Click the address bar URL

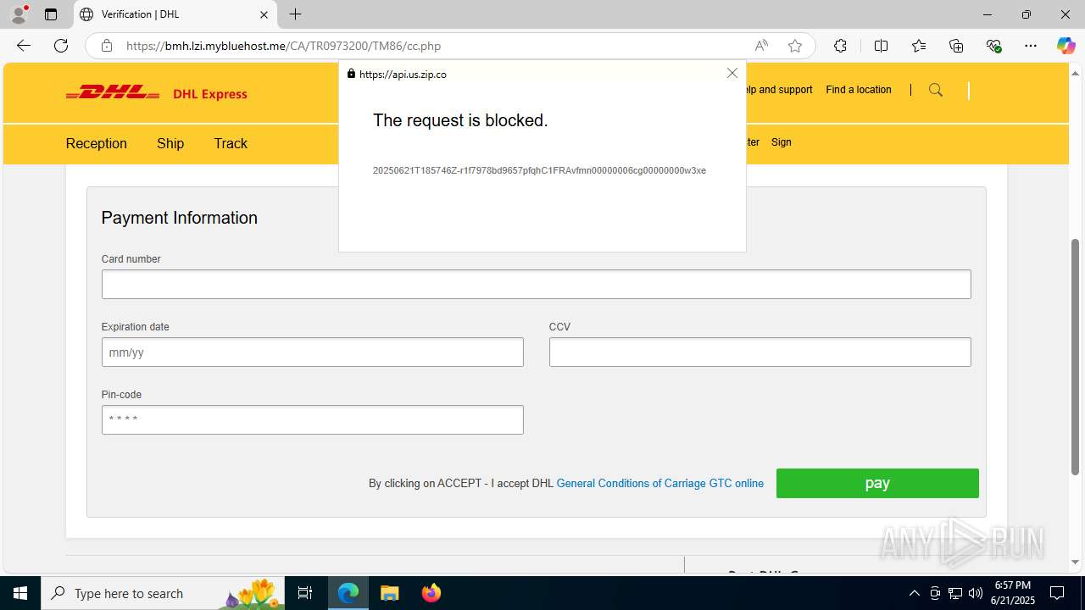[x=284, y=46]
